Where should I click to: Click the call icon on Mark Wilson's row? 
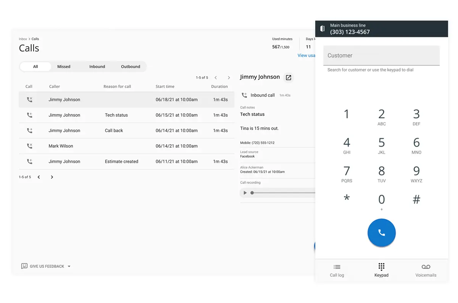pos(29,146)
